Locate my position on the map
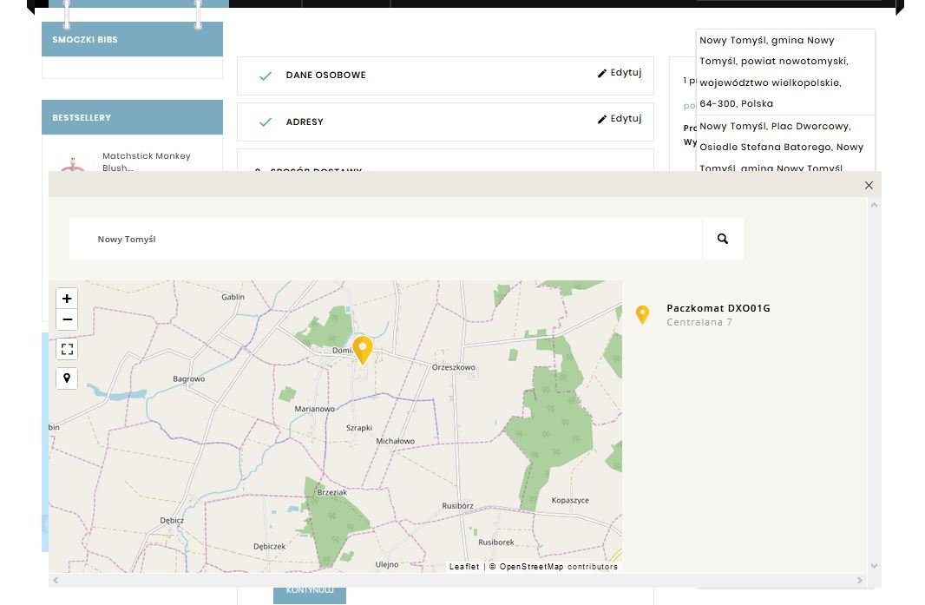925x605 pixels. (x=67, y=378)
